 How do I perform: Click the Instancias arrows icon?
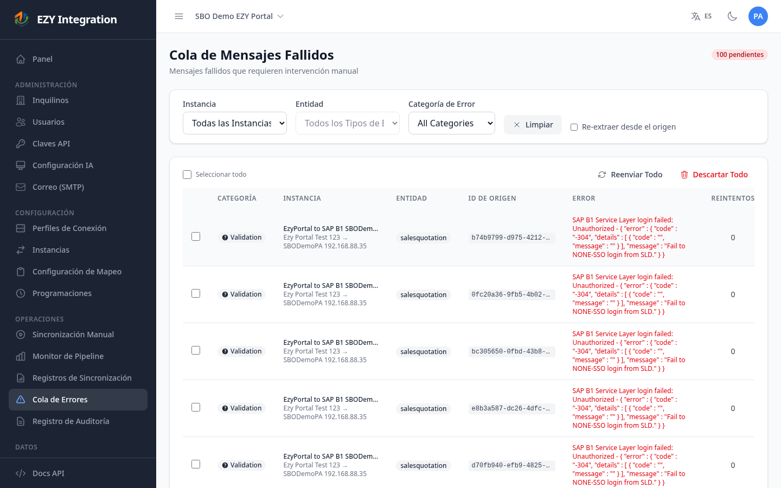click(21, 250)
